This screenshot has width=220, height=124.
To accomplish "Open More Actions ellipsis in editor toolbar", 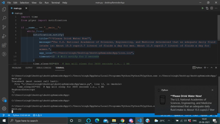I will 216,8.
